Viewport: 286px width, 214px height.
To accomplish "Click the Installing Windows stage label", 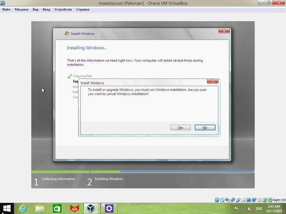I will (109, 179).
